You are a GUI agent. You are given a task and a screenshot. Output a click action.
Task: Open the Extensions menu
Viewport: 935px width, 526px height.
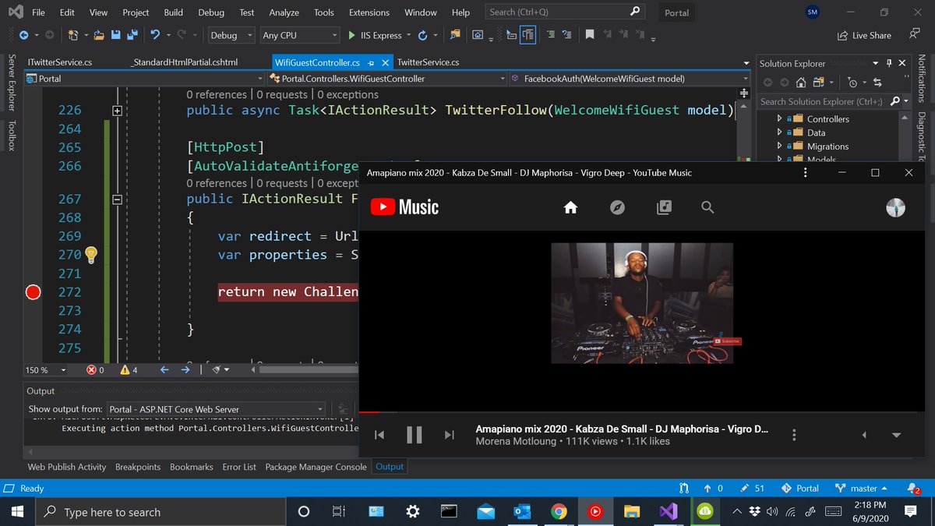click(x=369, y=12)
